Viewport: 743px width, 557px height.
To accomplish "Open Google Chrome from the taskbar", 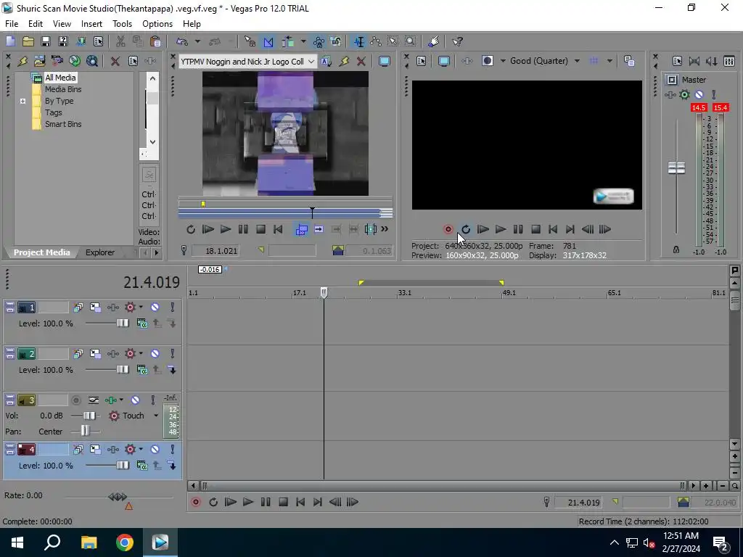I will 125,542.
